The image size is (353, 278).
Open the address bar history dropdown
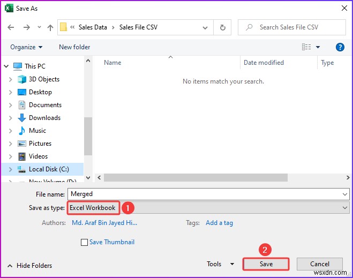(205, 28)
